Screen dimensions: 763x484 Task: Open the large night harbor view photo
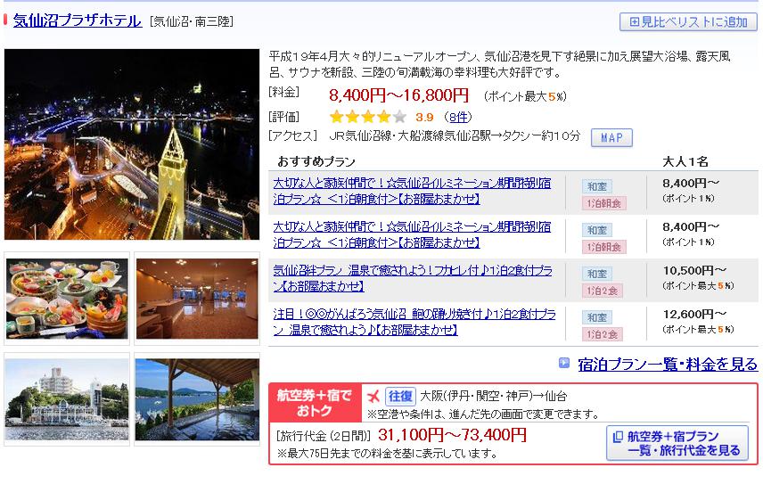(x=132, y=144)
